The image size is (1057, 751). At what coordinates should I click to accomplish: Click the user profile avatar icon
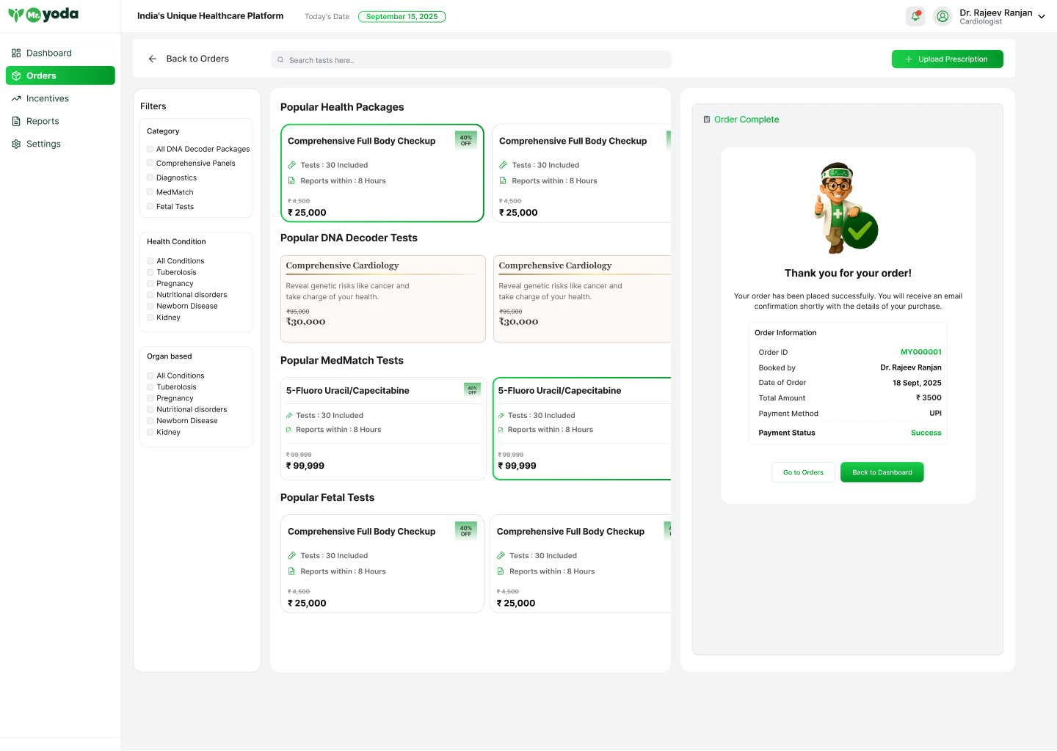point(942,16)
